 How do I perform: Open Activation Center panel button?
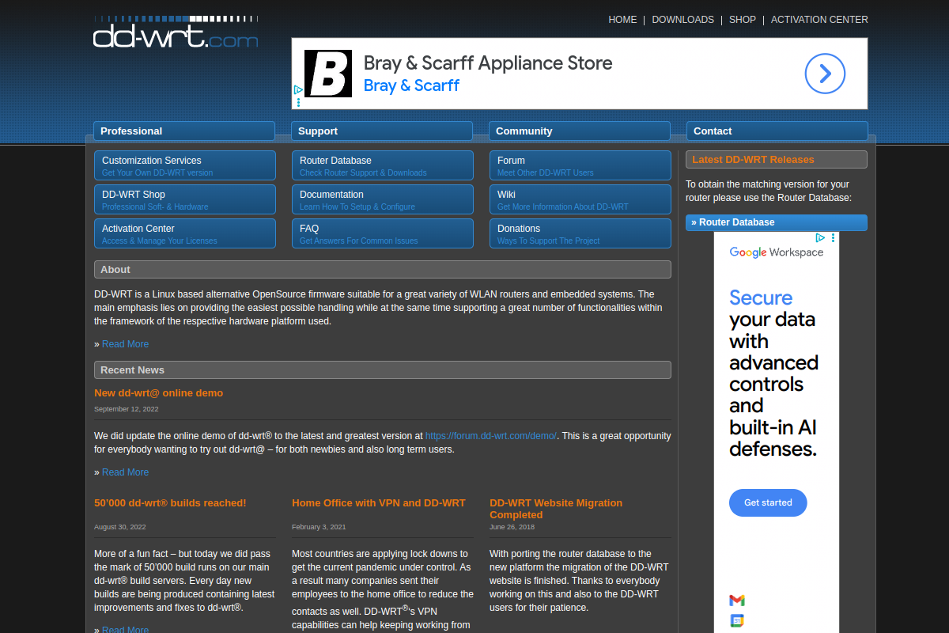185,233
